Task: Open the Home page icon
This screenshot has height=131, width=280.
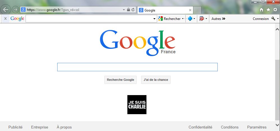Action: (x=261, y=10)
